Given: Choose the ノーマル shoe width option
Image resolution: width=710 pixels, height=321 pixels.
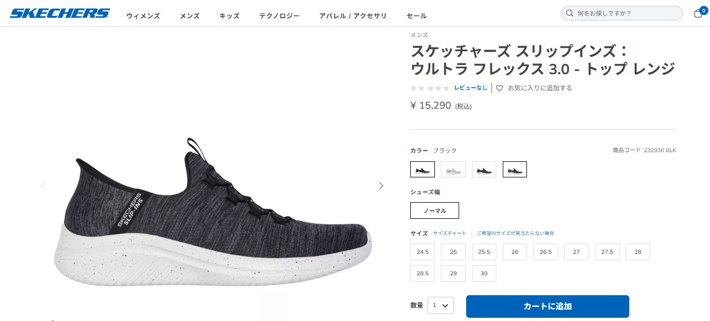Looking at the screenshot, I should pos(434,210).
